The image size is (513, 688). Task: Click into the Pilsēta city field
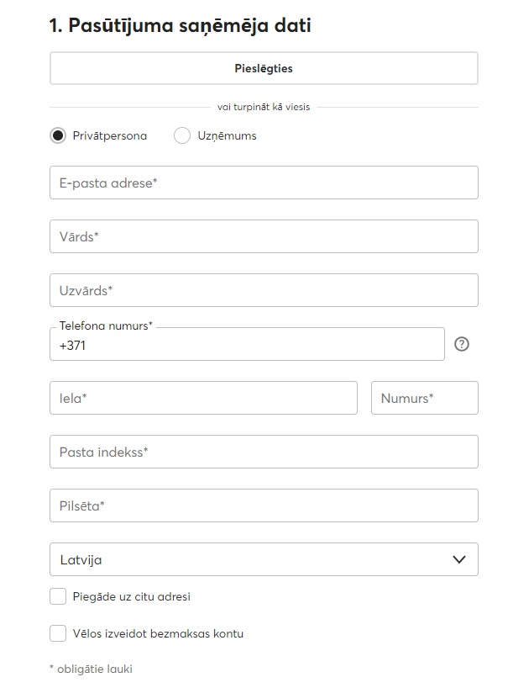pyautogui.click(x=264, y=506)
